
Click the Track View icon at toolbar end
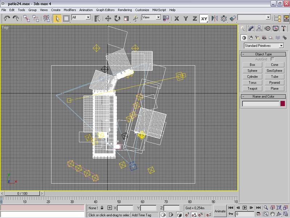[x=277, y=19]
